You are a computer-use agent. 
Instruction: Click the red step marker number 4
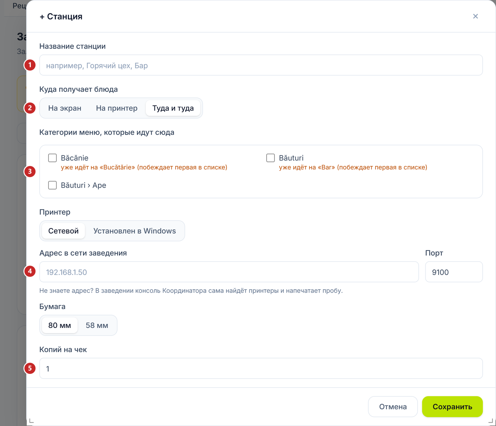(30, 271)
